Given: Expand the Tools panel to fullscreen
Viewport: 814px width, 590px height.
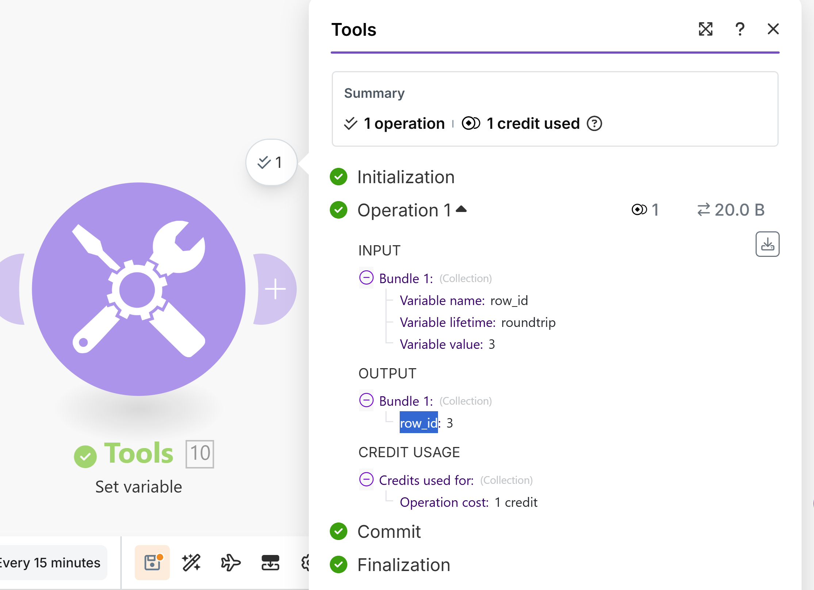Looking at the screenshot, I should (705, 29).
